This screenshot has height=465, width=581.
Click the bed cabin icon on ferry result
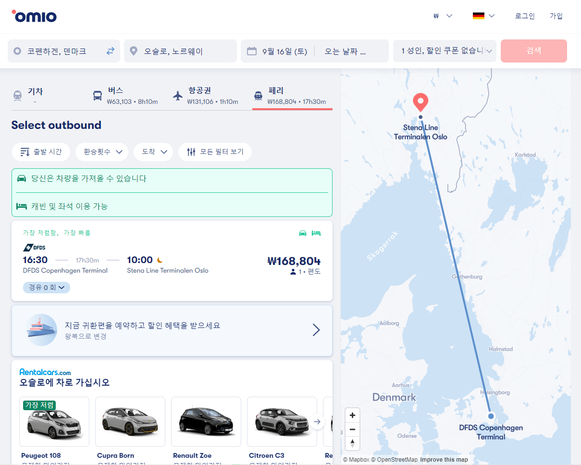click(x=316, y=233)
